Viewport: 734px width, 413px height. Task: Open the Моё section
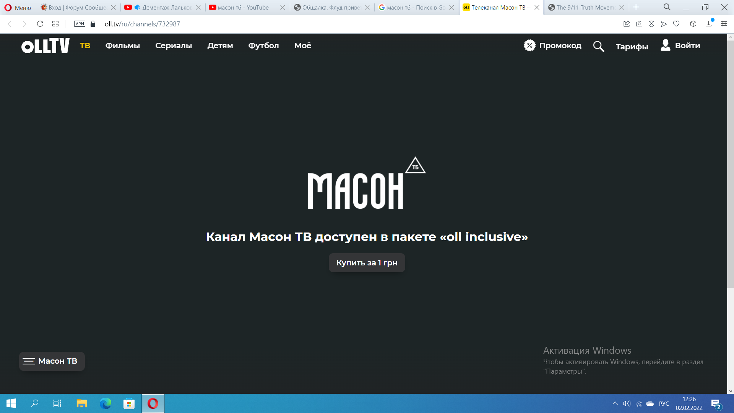(x=303, y=46)
